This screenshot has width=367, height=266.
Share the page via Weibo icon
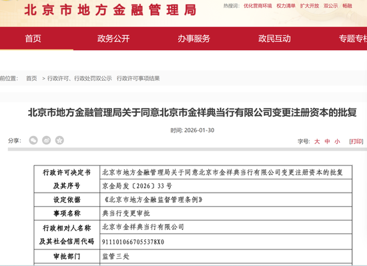(x=47, y=141)
